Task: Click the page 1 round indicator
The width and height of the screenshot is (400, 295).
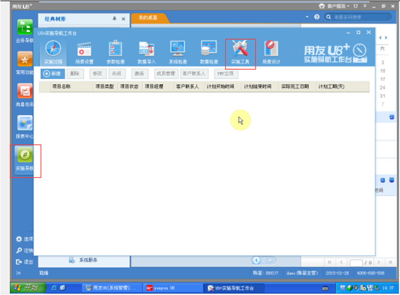Action: 256,260
